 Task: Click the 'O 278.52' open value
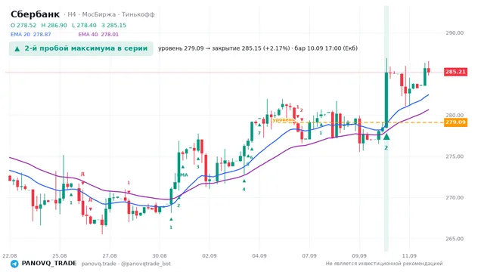pos(23,25)
